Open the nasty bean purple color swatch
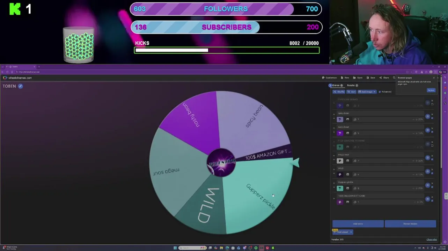Image resolution: width=448 pixels, height=251 pixels. (x=340, y=133)
